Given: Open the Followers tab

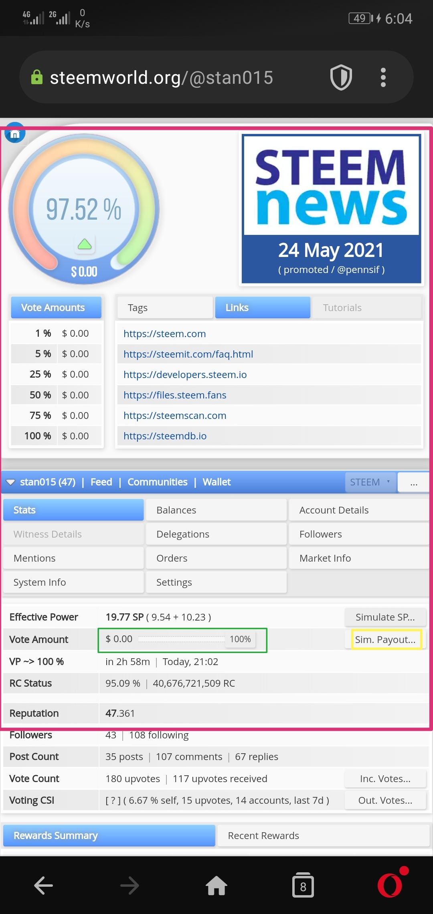Looking at the screenshot, I should pyautogui.click(x=359, y=534).
